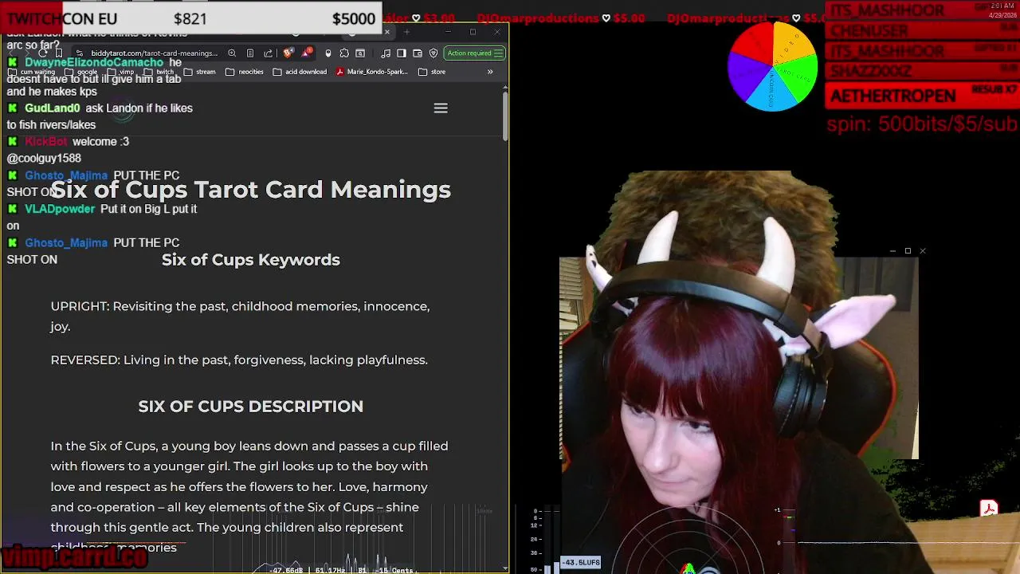Click the -43.5 LUFS loudness readout

[x=581, y=563]
